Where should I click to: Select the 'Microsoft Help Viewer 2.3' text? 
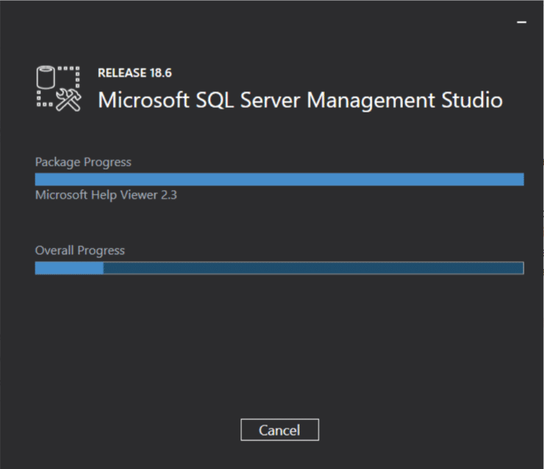pos(106,195)
